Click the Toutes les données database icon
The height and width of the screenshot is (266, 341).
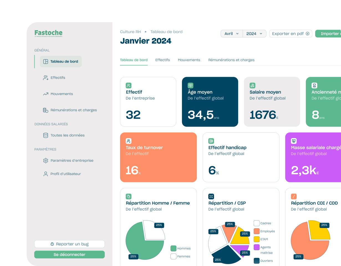coord(45,135)
